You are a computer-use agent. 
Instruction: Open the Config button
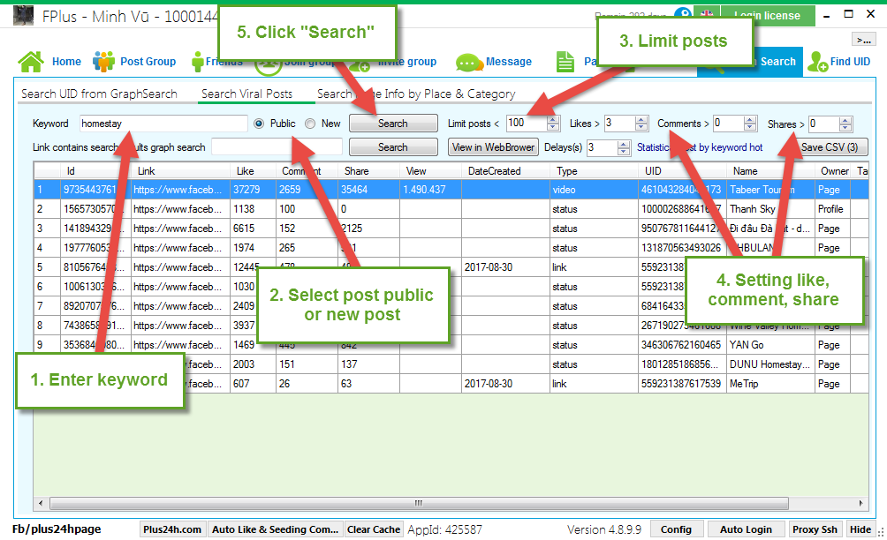click(x=676, y=529)
